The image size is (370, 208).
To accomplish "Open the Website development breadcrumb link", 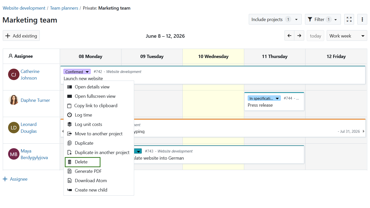I will [x=24, y=8].
